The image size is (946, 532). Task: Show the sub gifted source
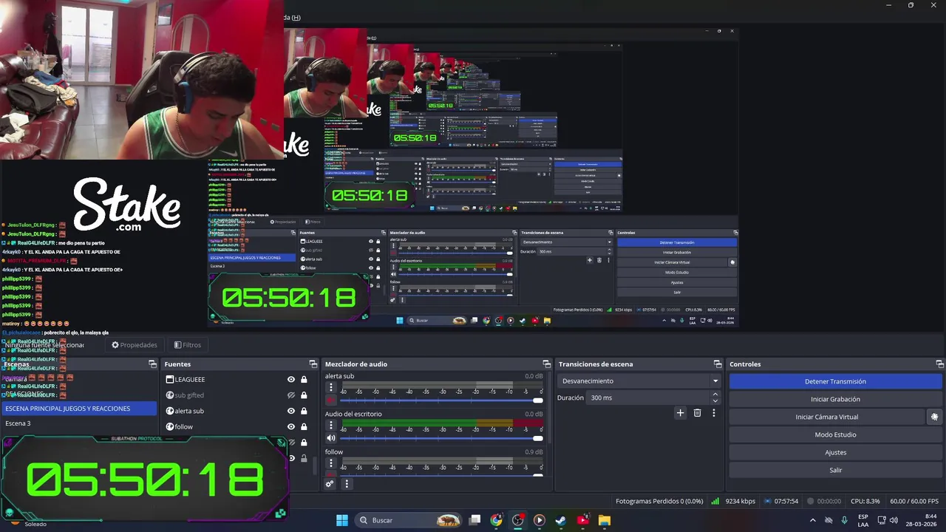click(x=291, y=395)
